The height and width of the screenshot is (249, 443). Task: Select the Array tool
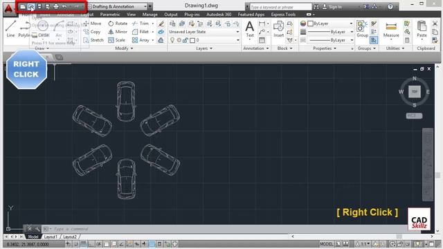click(x=141, y=40)
